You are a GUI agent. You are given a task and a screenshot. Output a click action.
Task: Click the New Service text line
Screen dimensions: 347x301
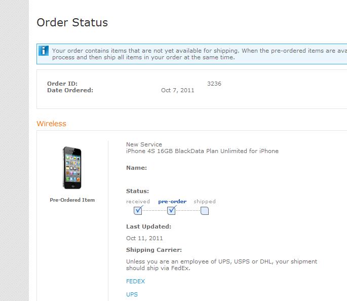(144, 144)
